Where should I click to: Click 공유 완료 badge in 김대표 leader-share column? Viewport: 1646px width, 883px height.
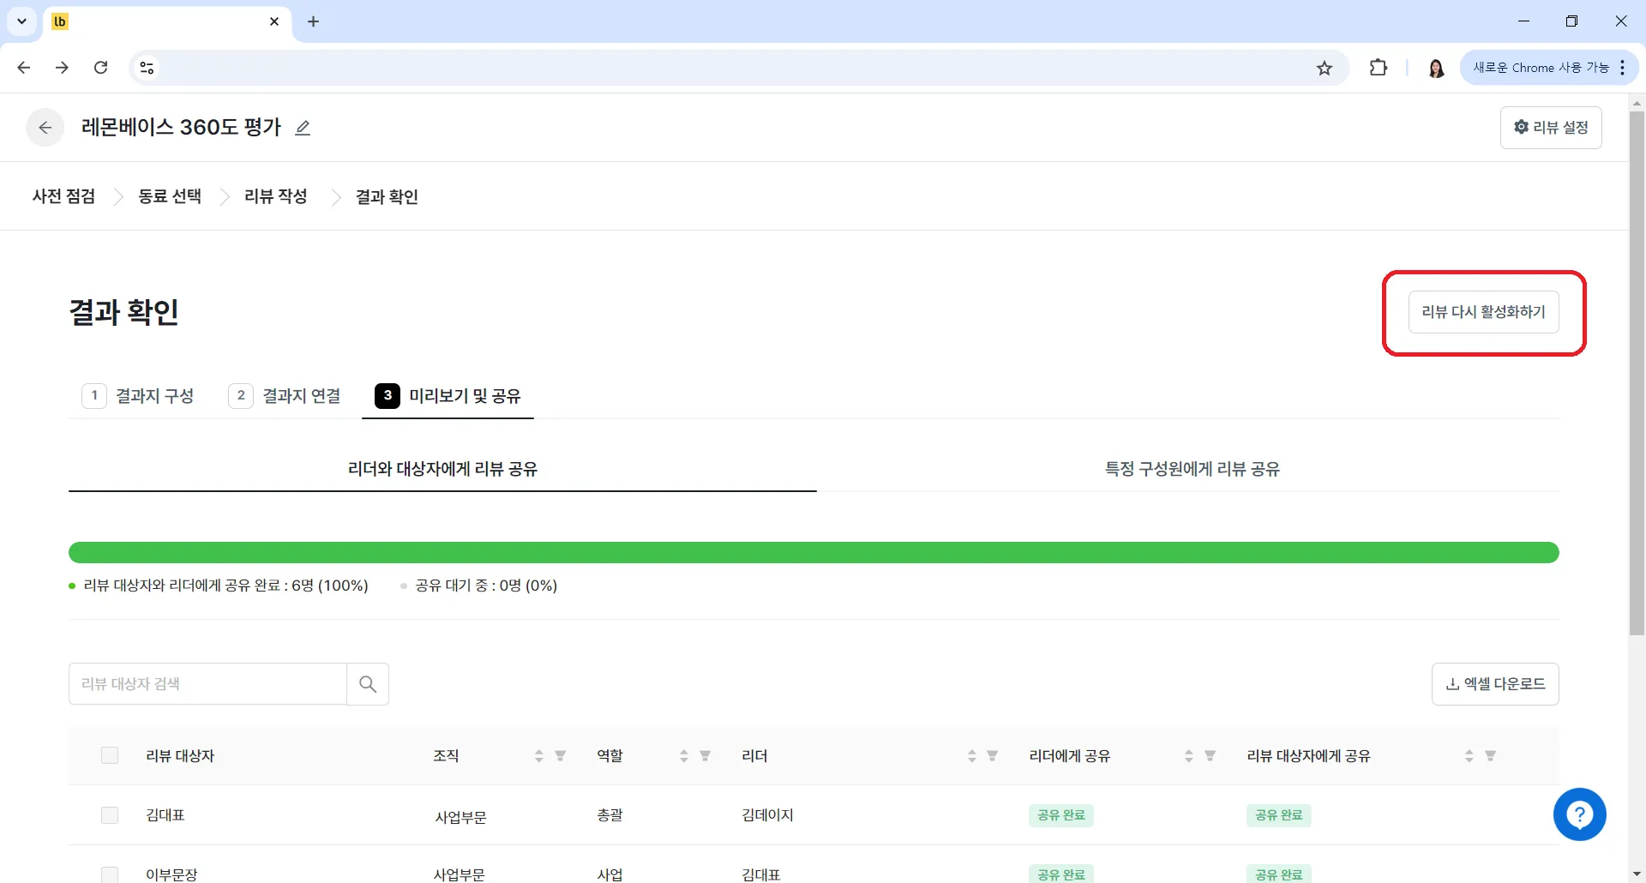(1060, 815)
